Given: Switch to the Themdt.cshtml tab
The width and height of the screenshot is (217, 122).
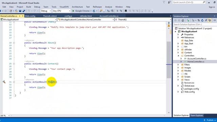Looking at the screenshot, I should pos(50,16).
